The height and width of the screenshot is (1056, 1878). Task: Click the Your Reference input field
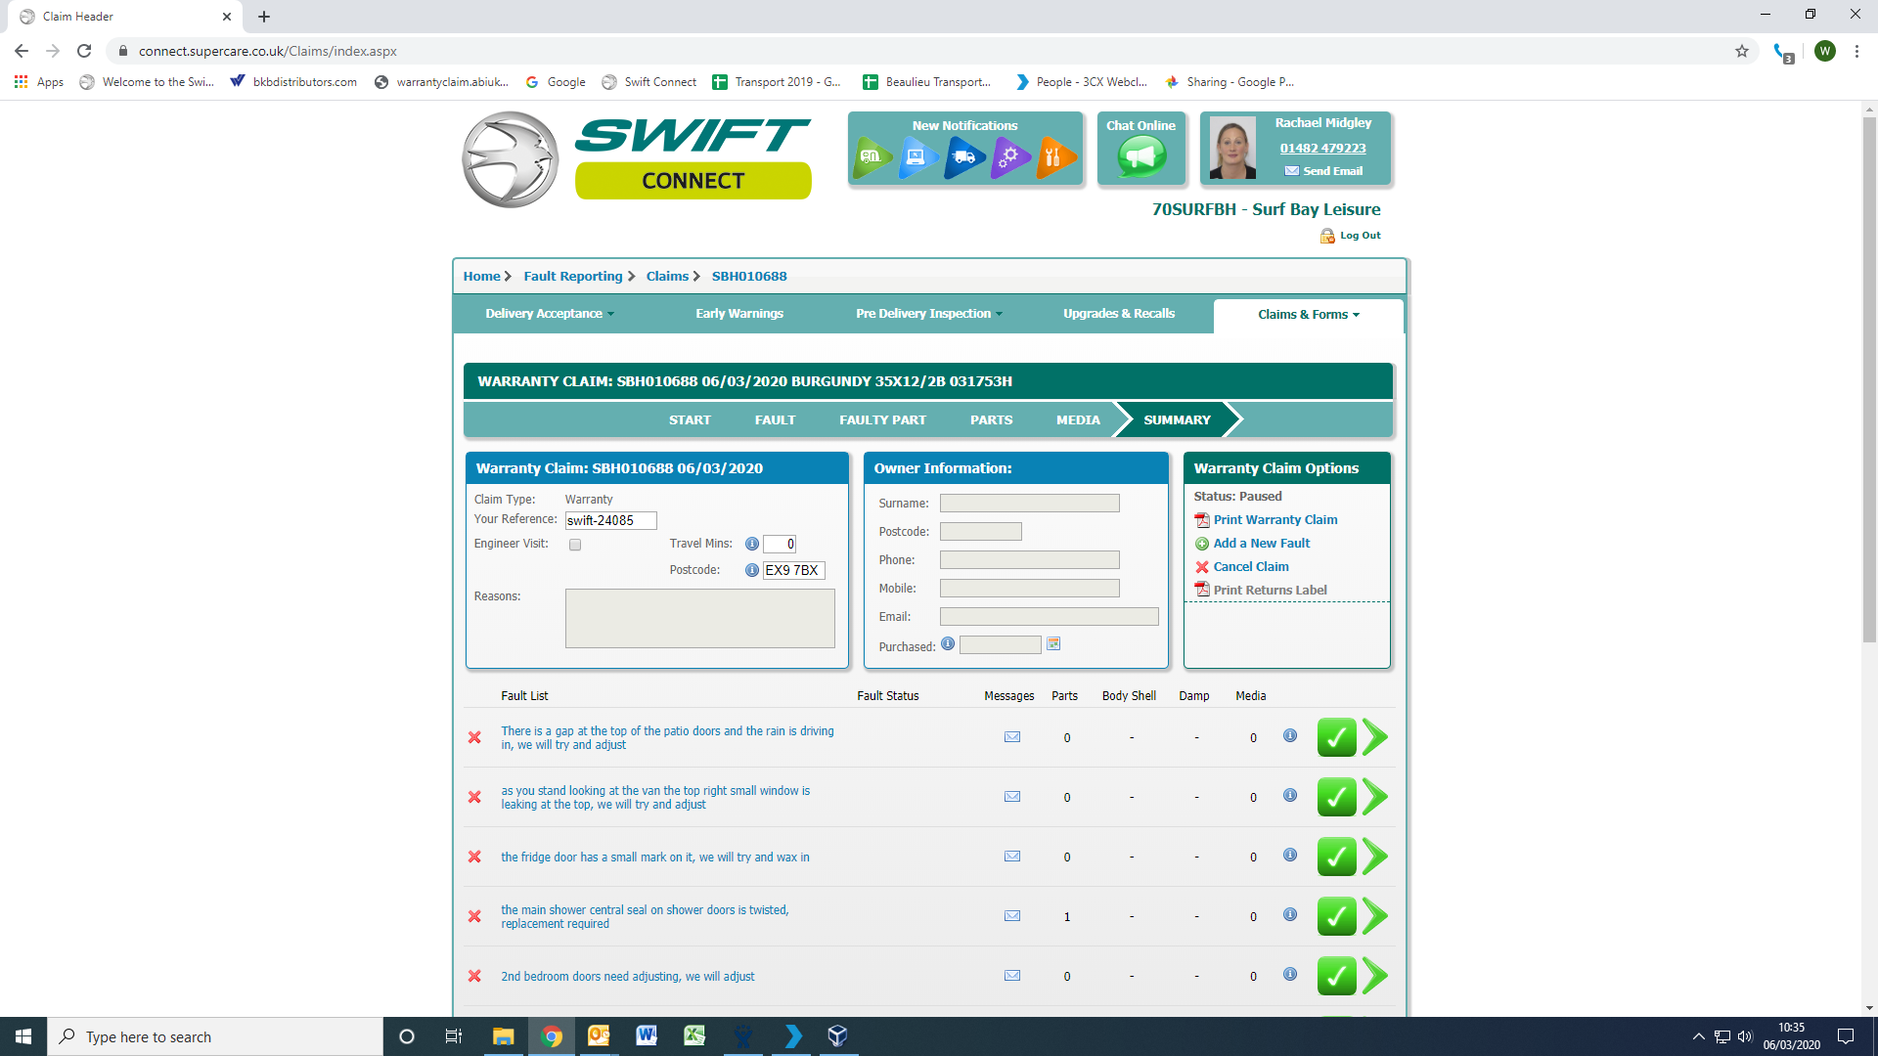610,521
